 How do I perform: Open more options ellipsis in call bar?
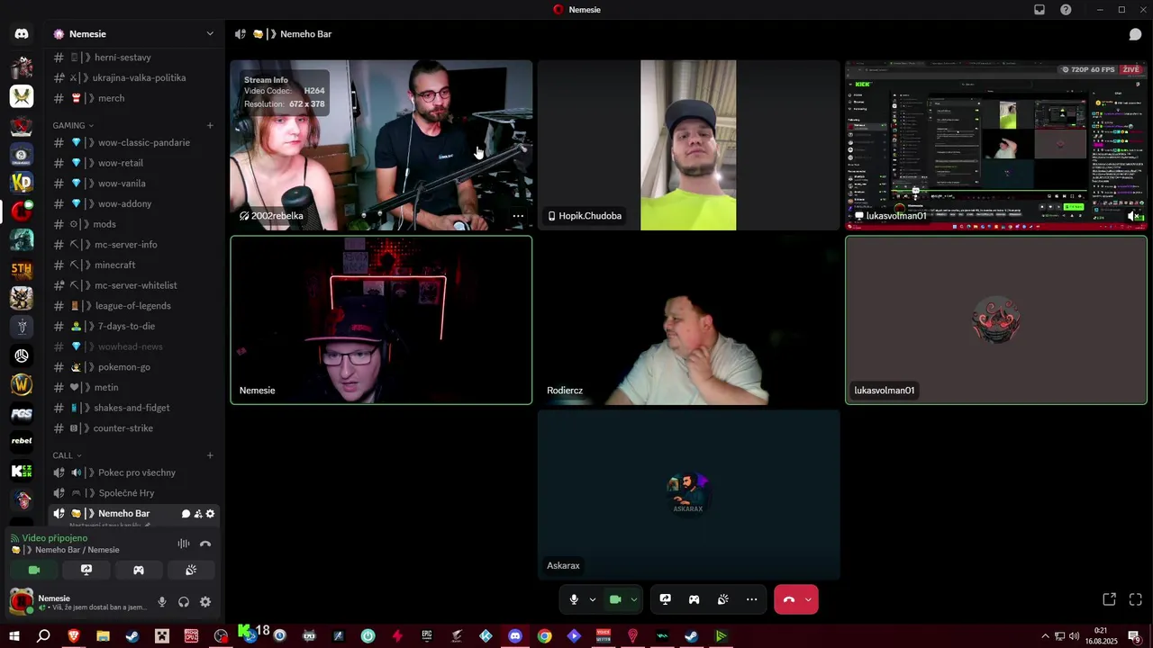tap(751, 599)
